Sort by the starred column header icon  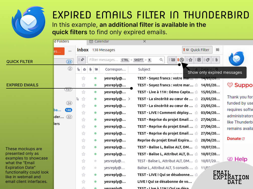point(84,69)
